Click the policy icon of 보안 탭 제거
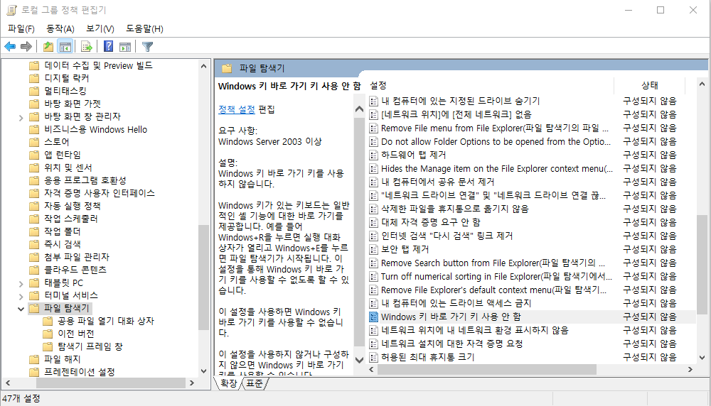This screenshot has height=406, width=711. 373,249
